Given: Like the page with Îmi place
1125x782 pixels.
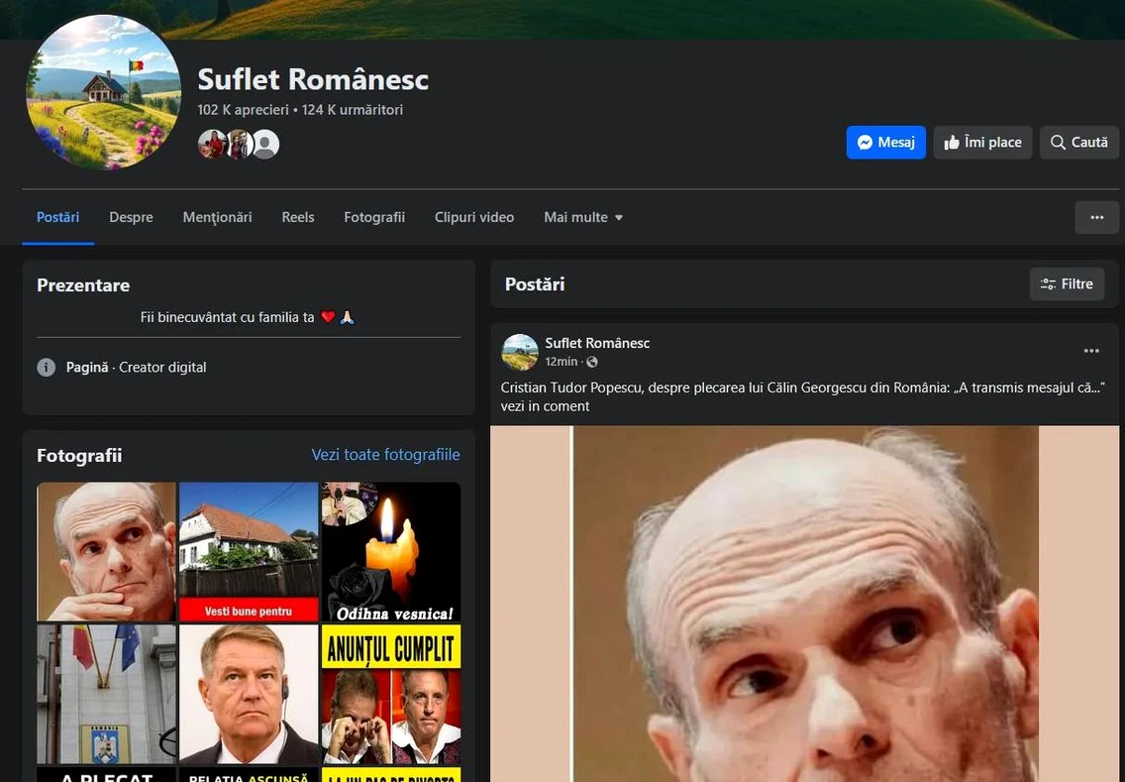Looking at the screenshot, I should [983, 142].
